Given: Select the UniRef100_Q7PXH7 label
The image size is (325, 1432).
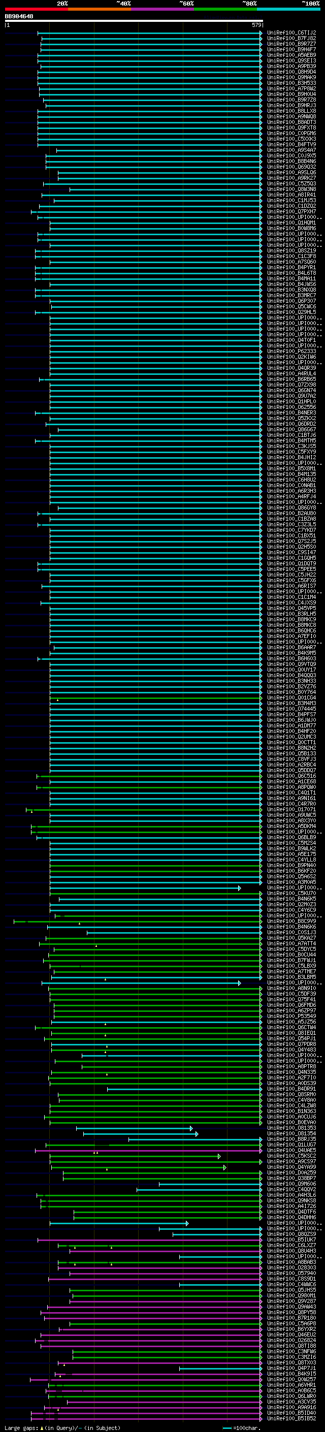Looking at the screenshot, I should pos(291,211).
